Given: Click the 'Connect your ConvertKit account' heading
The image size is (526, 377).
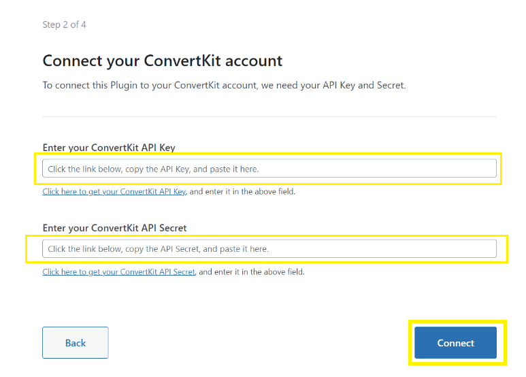Looking at the screenshot, I should point(163,61).
